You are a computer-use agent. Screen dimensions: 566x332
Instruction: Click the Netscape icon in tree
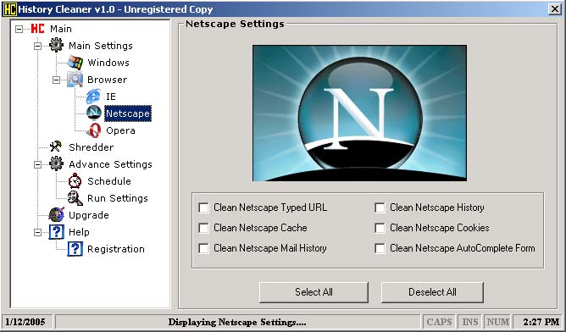93,113
